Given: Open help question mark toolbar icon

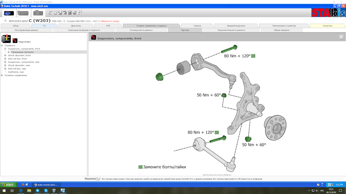Looking at the screenshot, I should pos(79,13).
